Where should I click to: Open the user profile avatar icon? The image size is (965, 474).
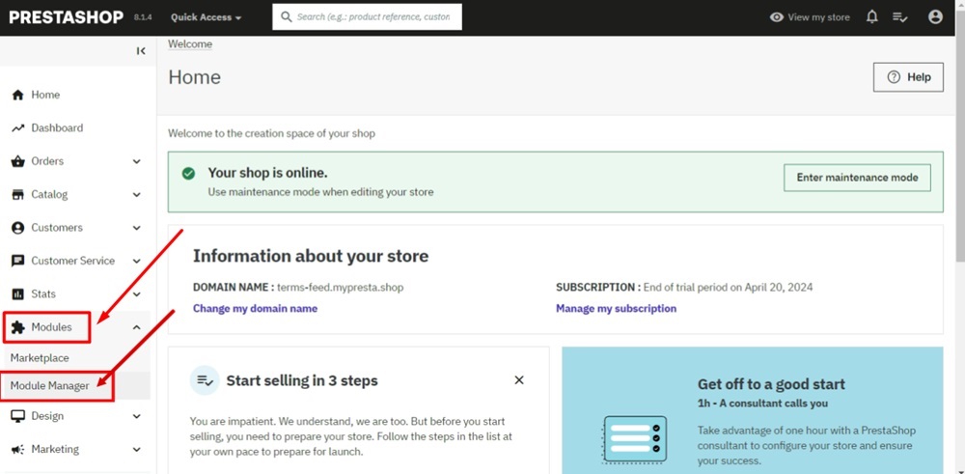pos(935,17)
